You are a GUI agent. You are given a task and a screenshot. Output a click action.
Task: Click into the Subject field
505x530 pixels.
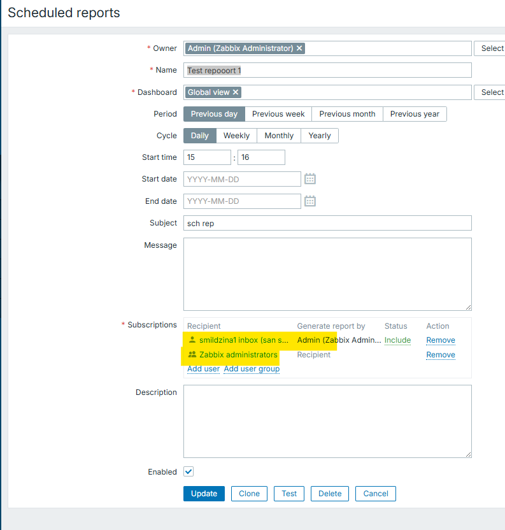(327, 223)
